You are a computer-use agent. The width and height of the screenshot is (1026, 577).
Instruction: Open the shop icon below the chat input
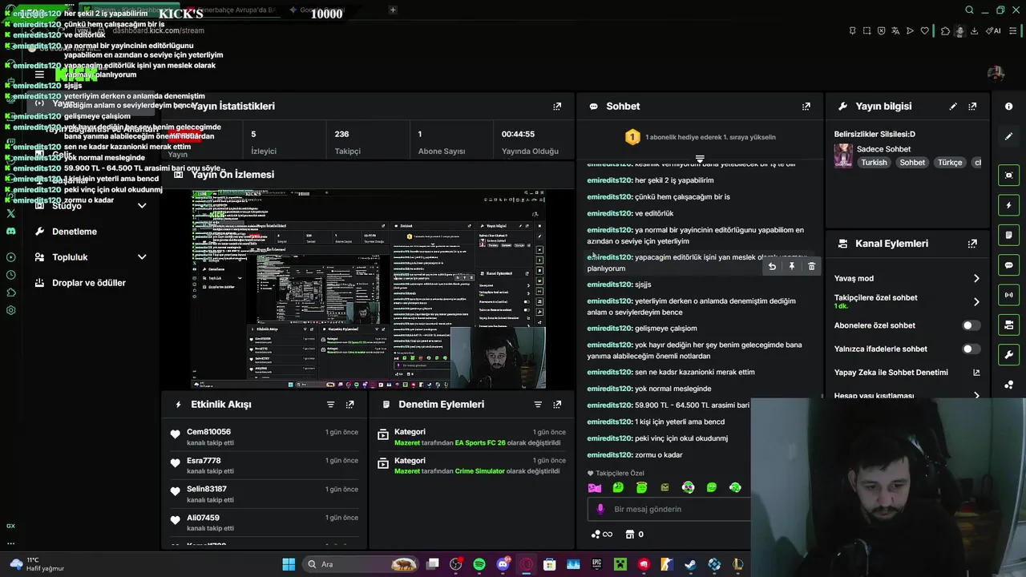[x=629, y=535]
